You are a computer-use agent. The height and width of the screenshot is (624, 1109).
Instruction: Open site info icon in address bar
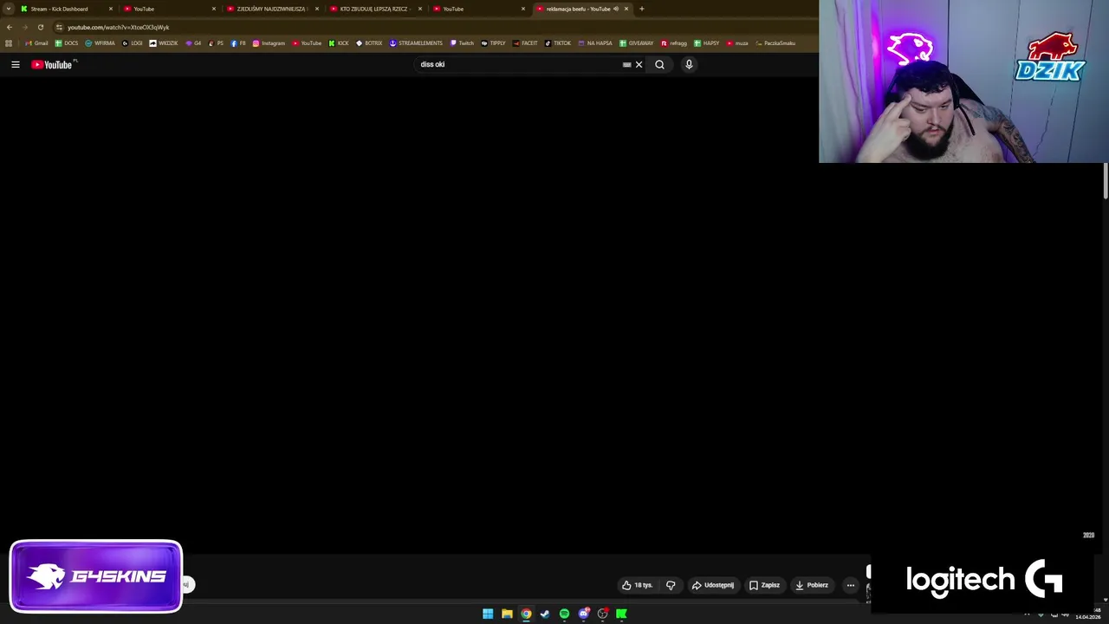click(x=59, y=27)
